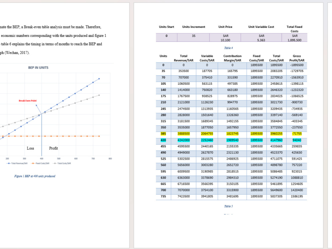Image resolution: width=332 pixels, height=249 pixels.
Task: Click the "Units Start" header in Table 4
Action: coord(166,27)
